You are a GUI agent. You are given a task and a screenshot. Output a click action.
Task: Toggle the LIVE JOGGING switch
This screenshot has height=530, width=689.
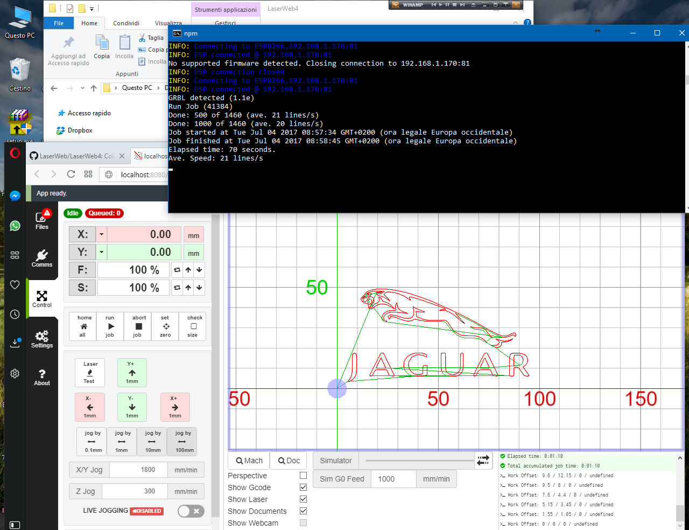click(x=191, y=511)
